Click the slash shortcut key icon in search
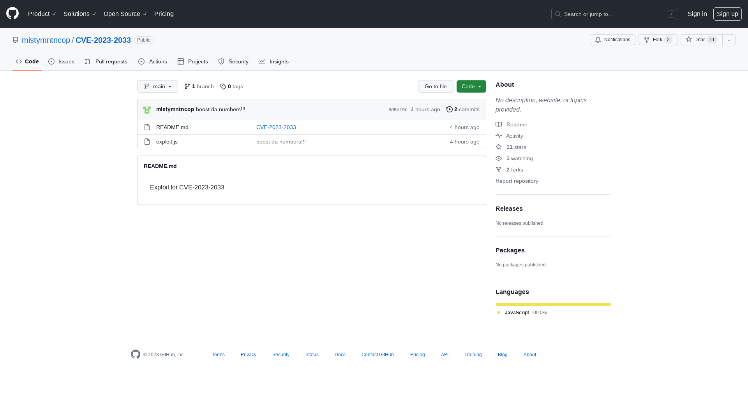The height and width of the screenshot is (420, 748). coord(671,14)
